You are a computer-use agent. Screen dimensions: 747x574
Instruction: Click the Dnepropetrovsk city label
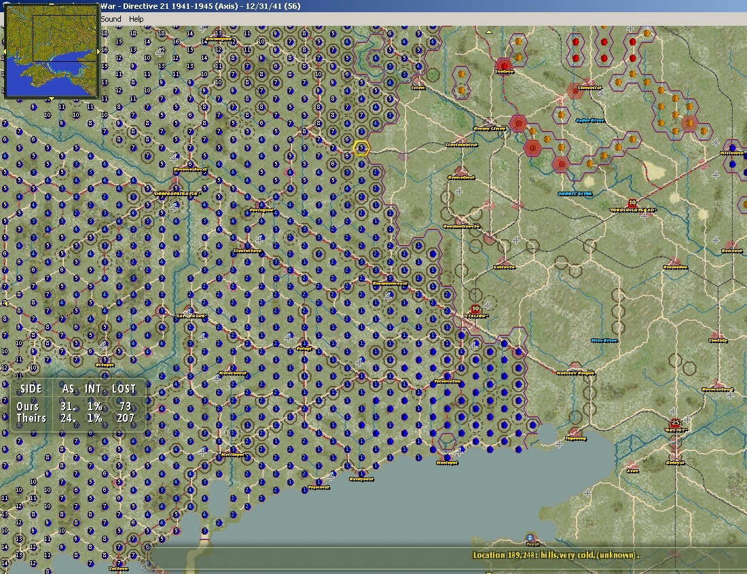(177, 194)
